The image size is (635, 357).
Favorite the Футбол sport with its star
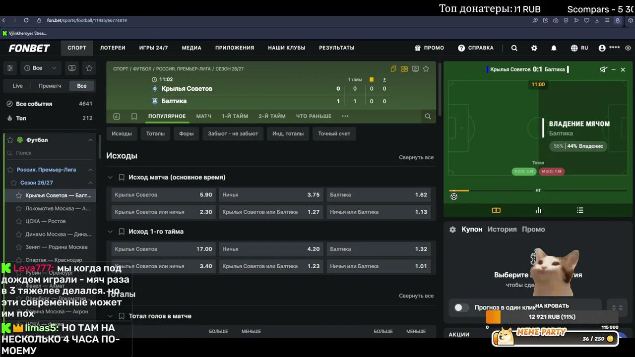(x=10, y=140)
